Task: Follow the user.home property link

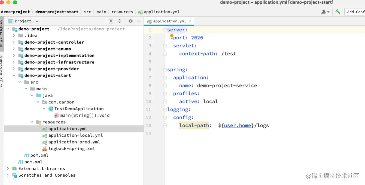Action: pyautogui.click(x=237, y=125)
